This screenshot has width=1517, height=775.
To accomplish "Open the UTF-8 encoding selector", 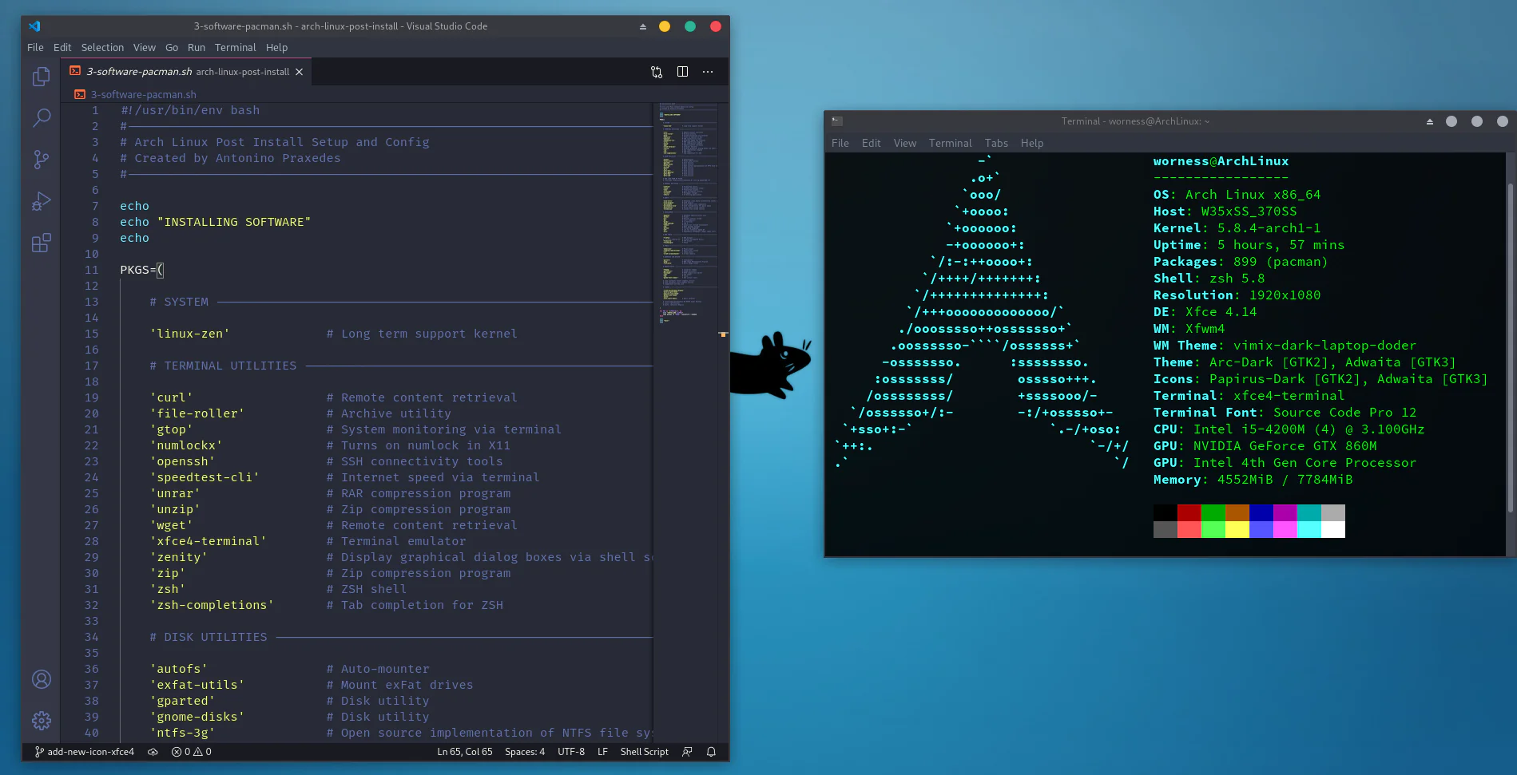I will [570, 751].
